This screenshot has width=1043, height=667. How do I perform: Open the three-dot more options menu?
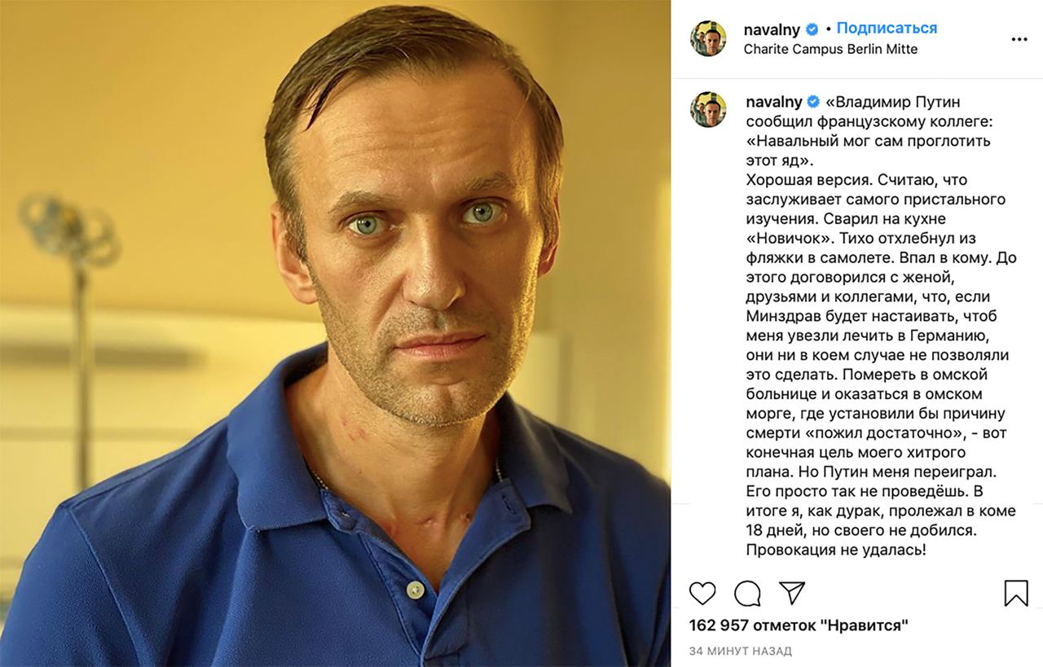(1019, 39)
